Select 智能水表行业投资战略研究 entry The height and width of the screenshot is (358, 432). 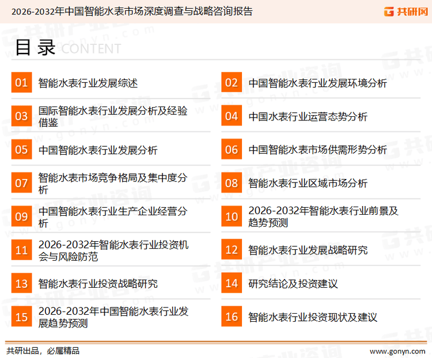coord(98,283)
